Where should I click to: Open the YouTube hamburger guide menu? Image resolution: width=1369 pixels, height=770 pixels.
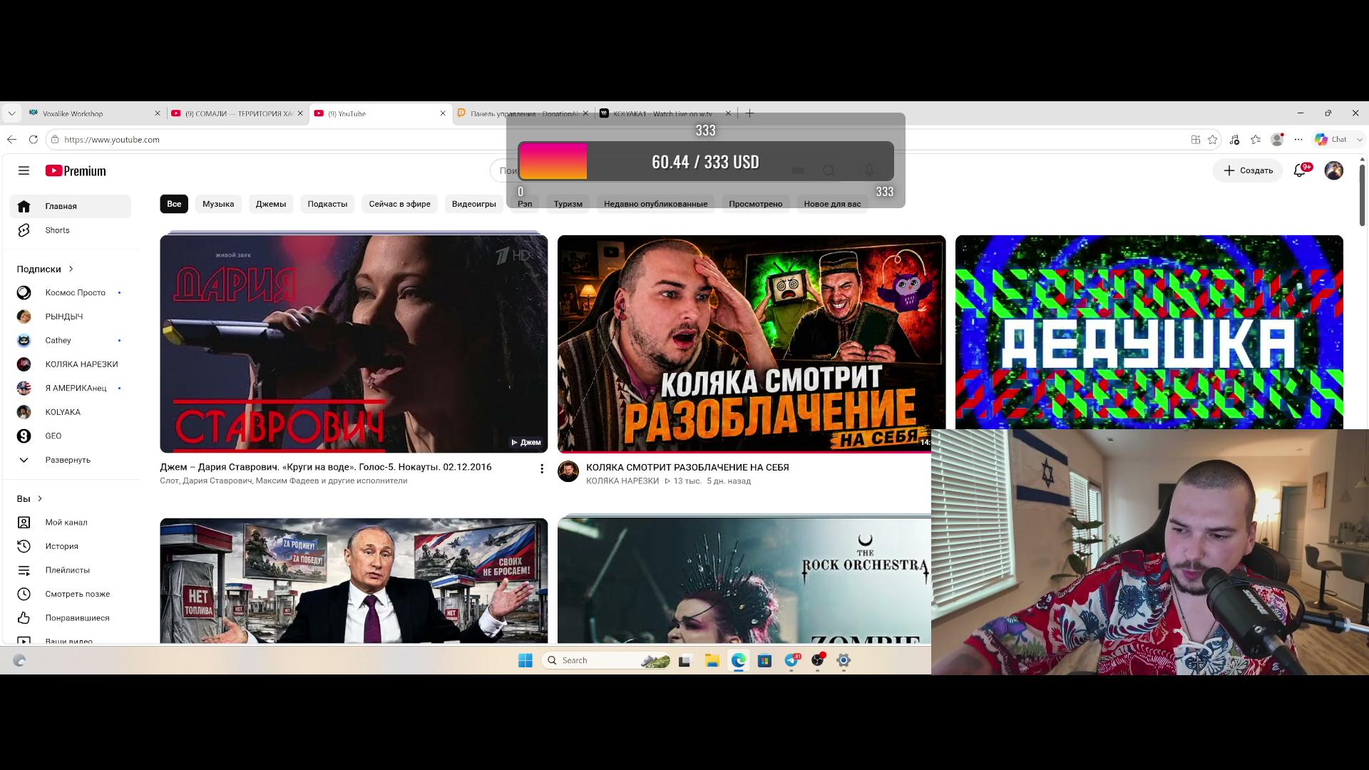click(24, 171)
